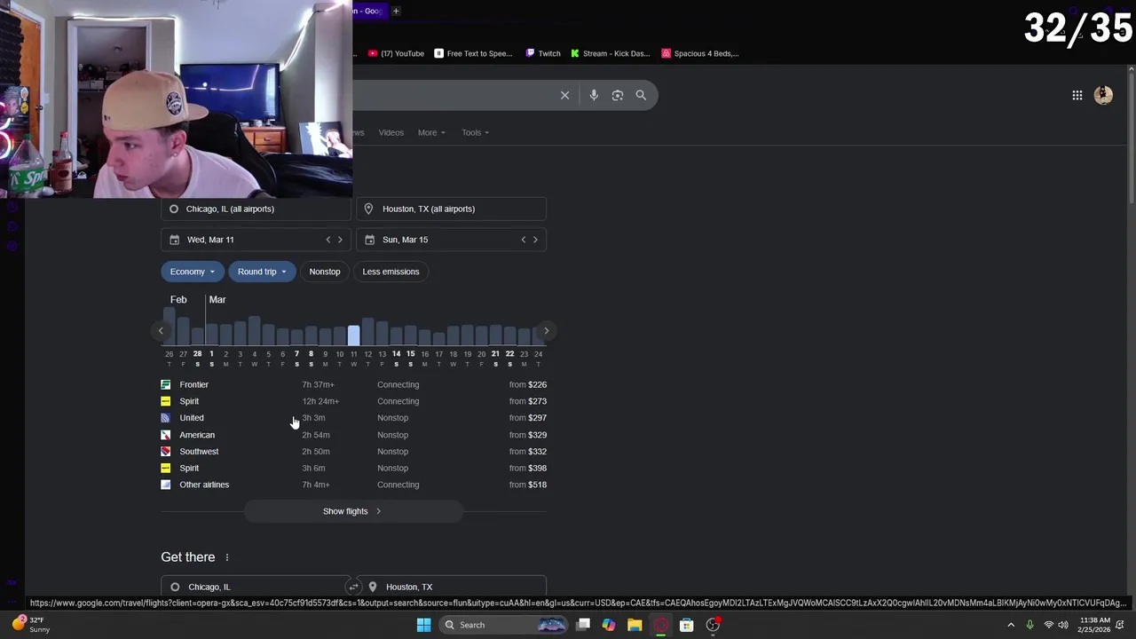
Task: Open the YouTube bookmark
Action: (396, 53)
